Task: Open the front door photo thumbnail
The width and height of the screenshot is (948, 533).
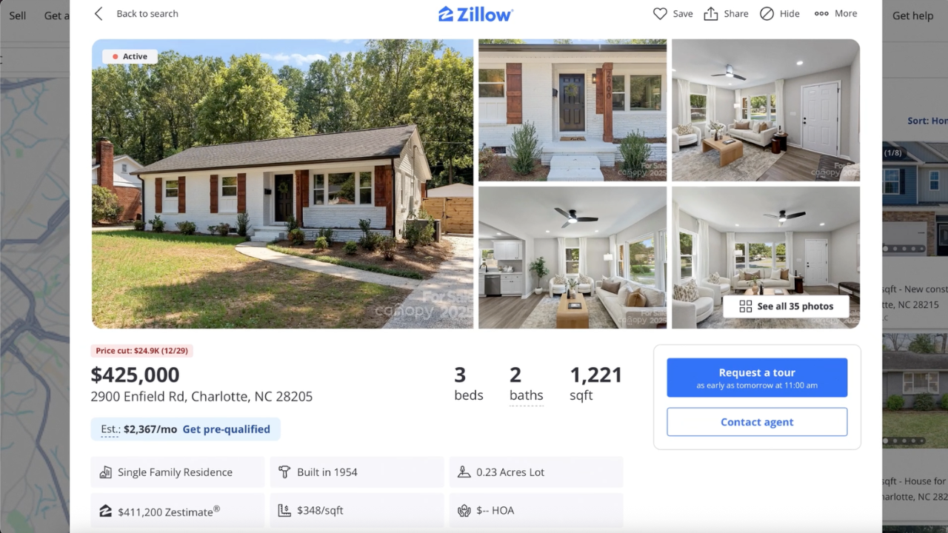Action: pyautogui.click(x=573, y=110)
